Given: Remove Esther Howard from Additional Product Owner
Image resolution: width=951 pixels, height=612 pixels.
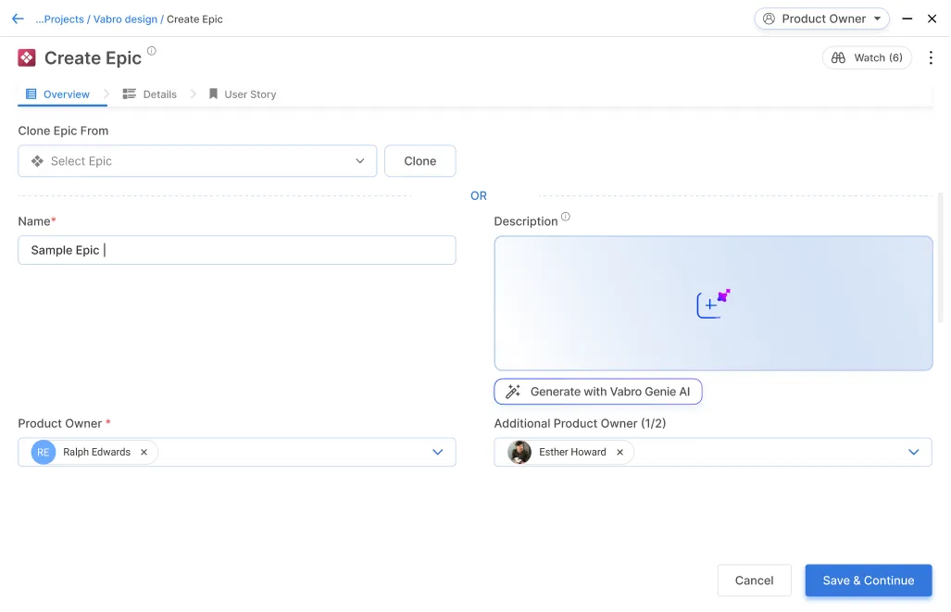Looking at the screenshot, I should pyautogui.click(x=619, y=452).
